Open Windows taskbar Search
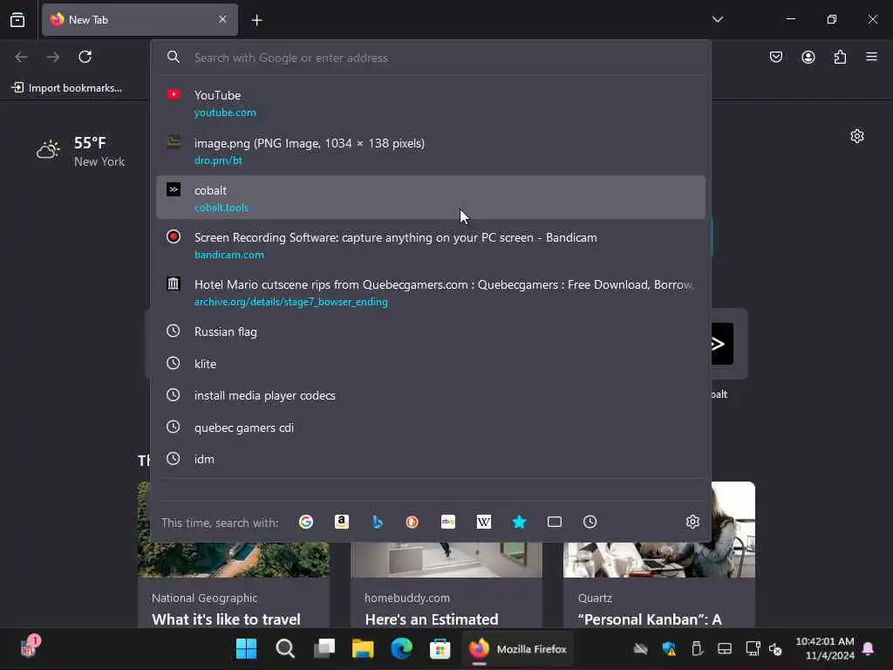Screen dimensions: 893x670 pos(285,648)
